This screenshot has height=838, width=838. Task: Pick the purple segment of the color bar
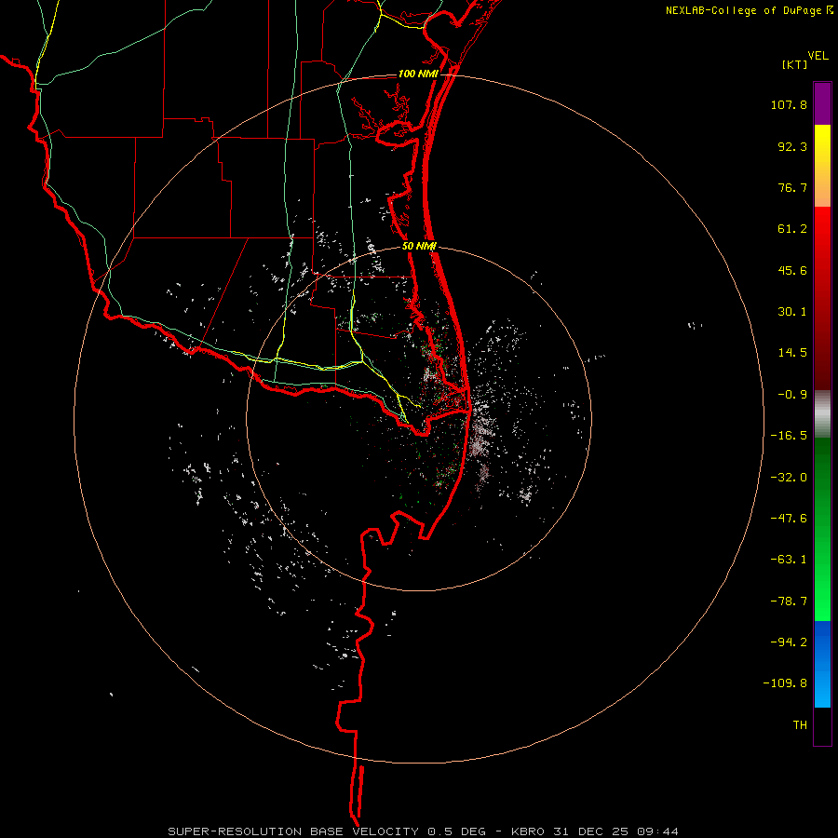[822, 103]
